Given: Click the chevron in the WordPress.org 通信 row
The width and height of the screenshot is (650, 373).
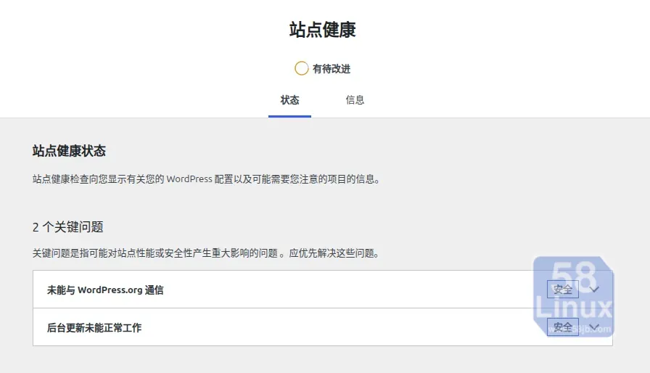Looking at the screenshot, I should [594, 290].
